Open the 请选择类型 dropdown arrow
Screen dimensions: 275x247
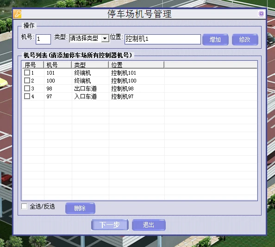tap(105, 38)
